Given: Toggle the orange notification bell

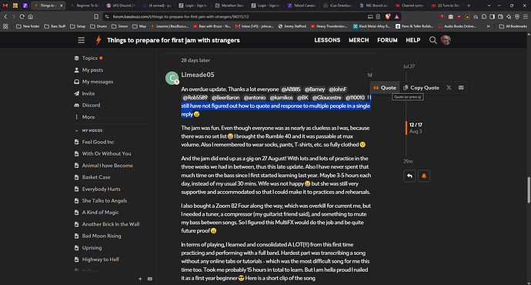Looking at the screenshot, I should pyautogui.click(x=424, y=176).
